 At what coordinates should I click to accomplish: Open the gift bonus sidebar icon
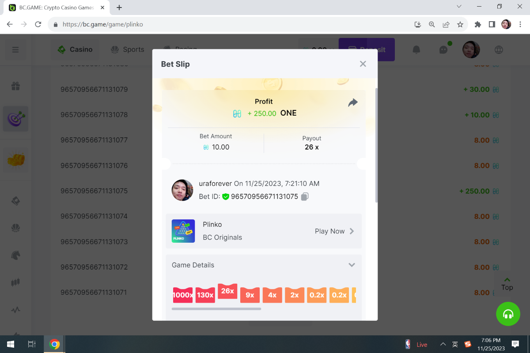coord(15,86)
